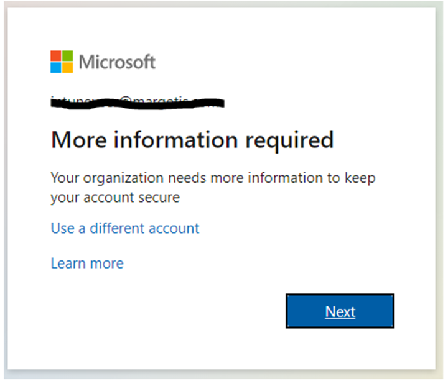Screen dimensions: 448x381
Task: Click the underlined "Next" label text
Action: tap(340, 311)
